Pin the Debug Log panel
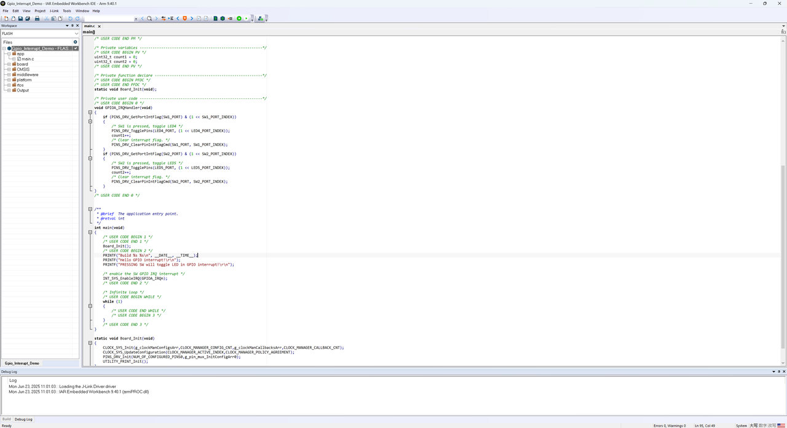This screenshot has height=428, width=787. 779,371
